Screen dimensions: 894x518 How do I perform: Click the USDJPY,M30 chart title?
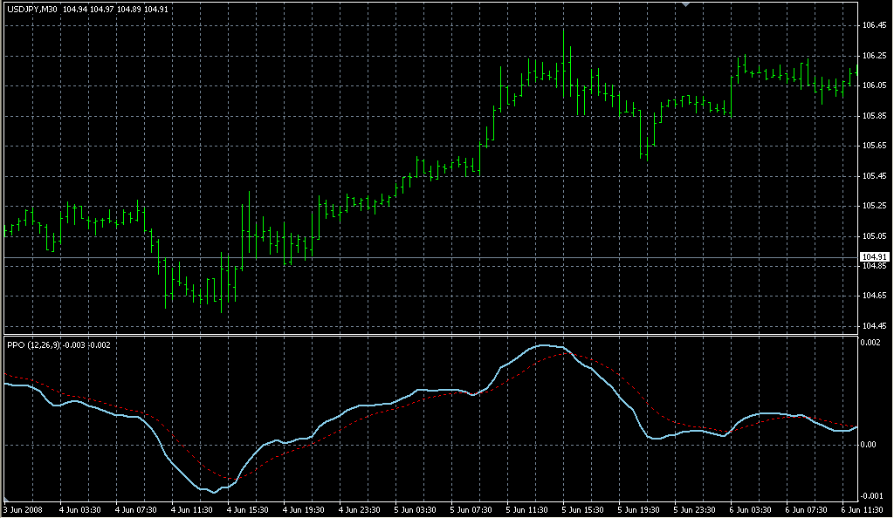click(32, 10)
